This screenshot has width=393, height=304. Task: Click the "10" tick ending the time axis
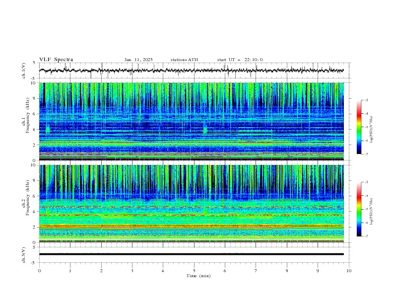tap(349, 271)
